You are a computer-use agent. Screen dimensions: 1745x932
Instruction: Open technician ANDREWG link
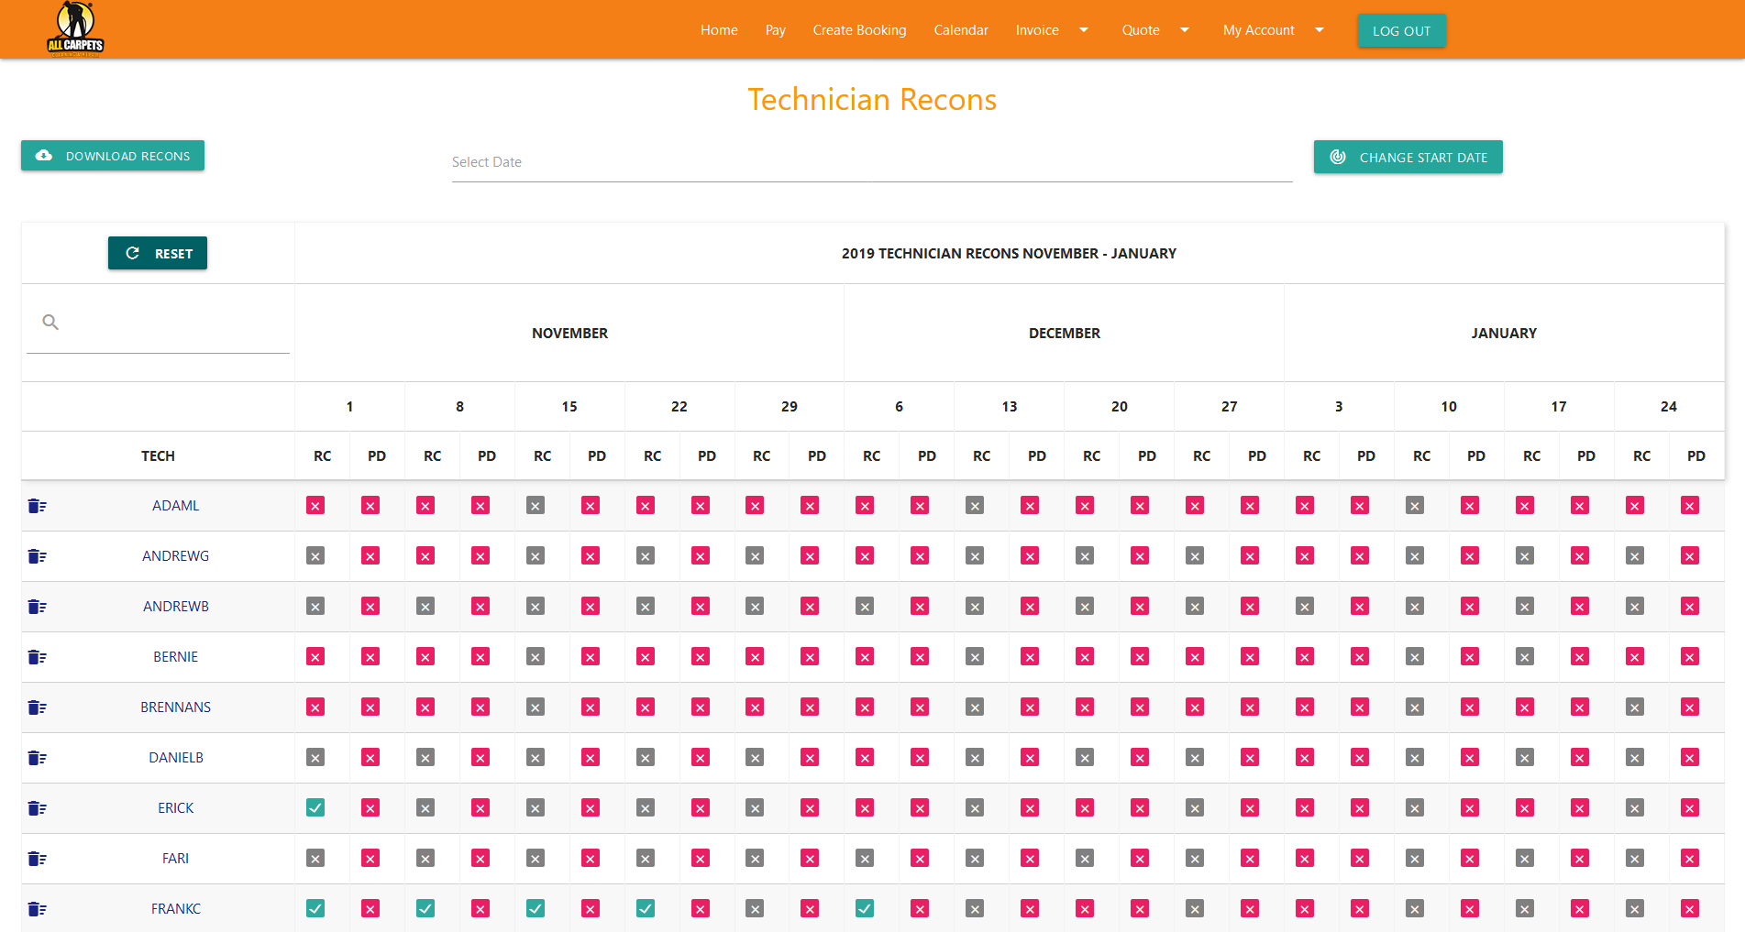175,556
